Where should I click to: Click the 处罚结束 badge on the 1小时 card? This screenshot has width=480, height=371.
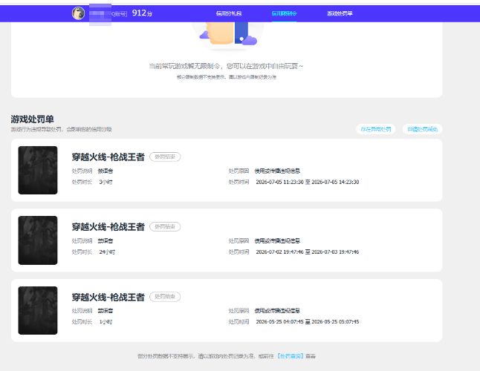tap(165, 297)
